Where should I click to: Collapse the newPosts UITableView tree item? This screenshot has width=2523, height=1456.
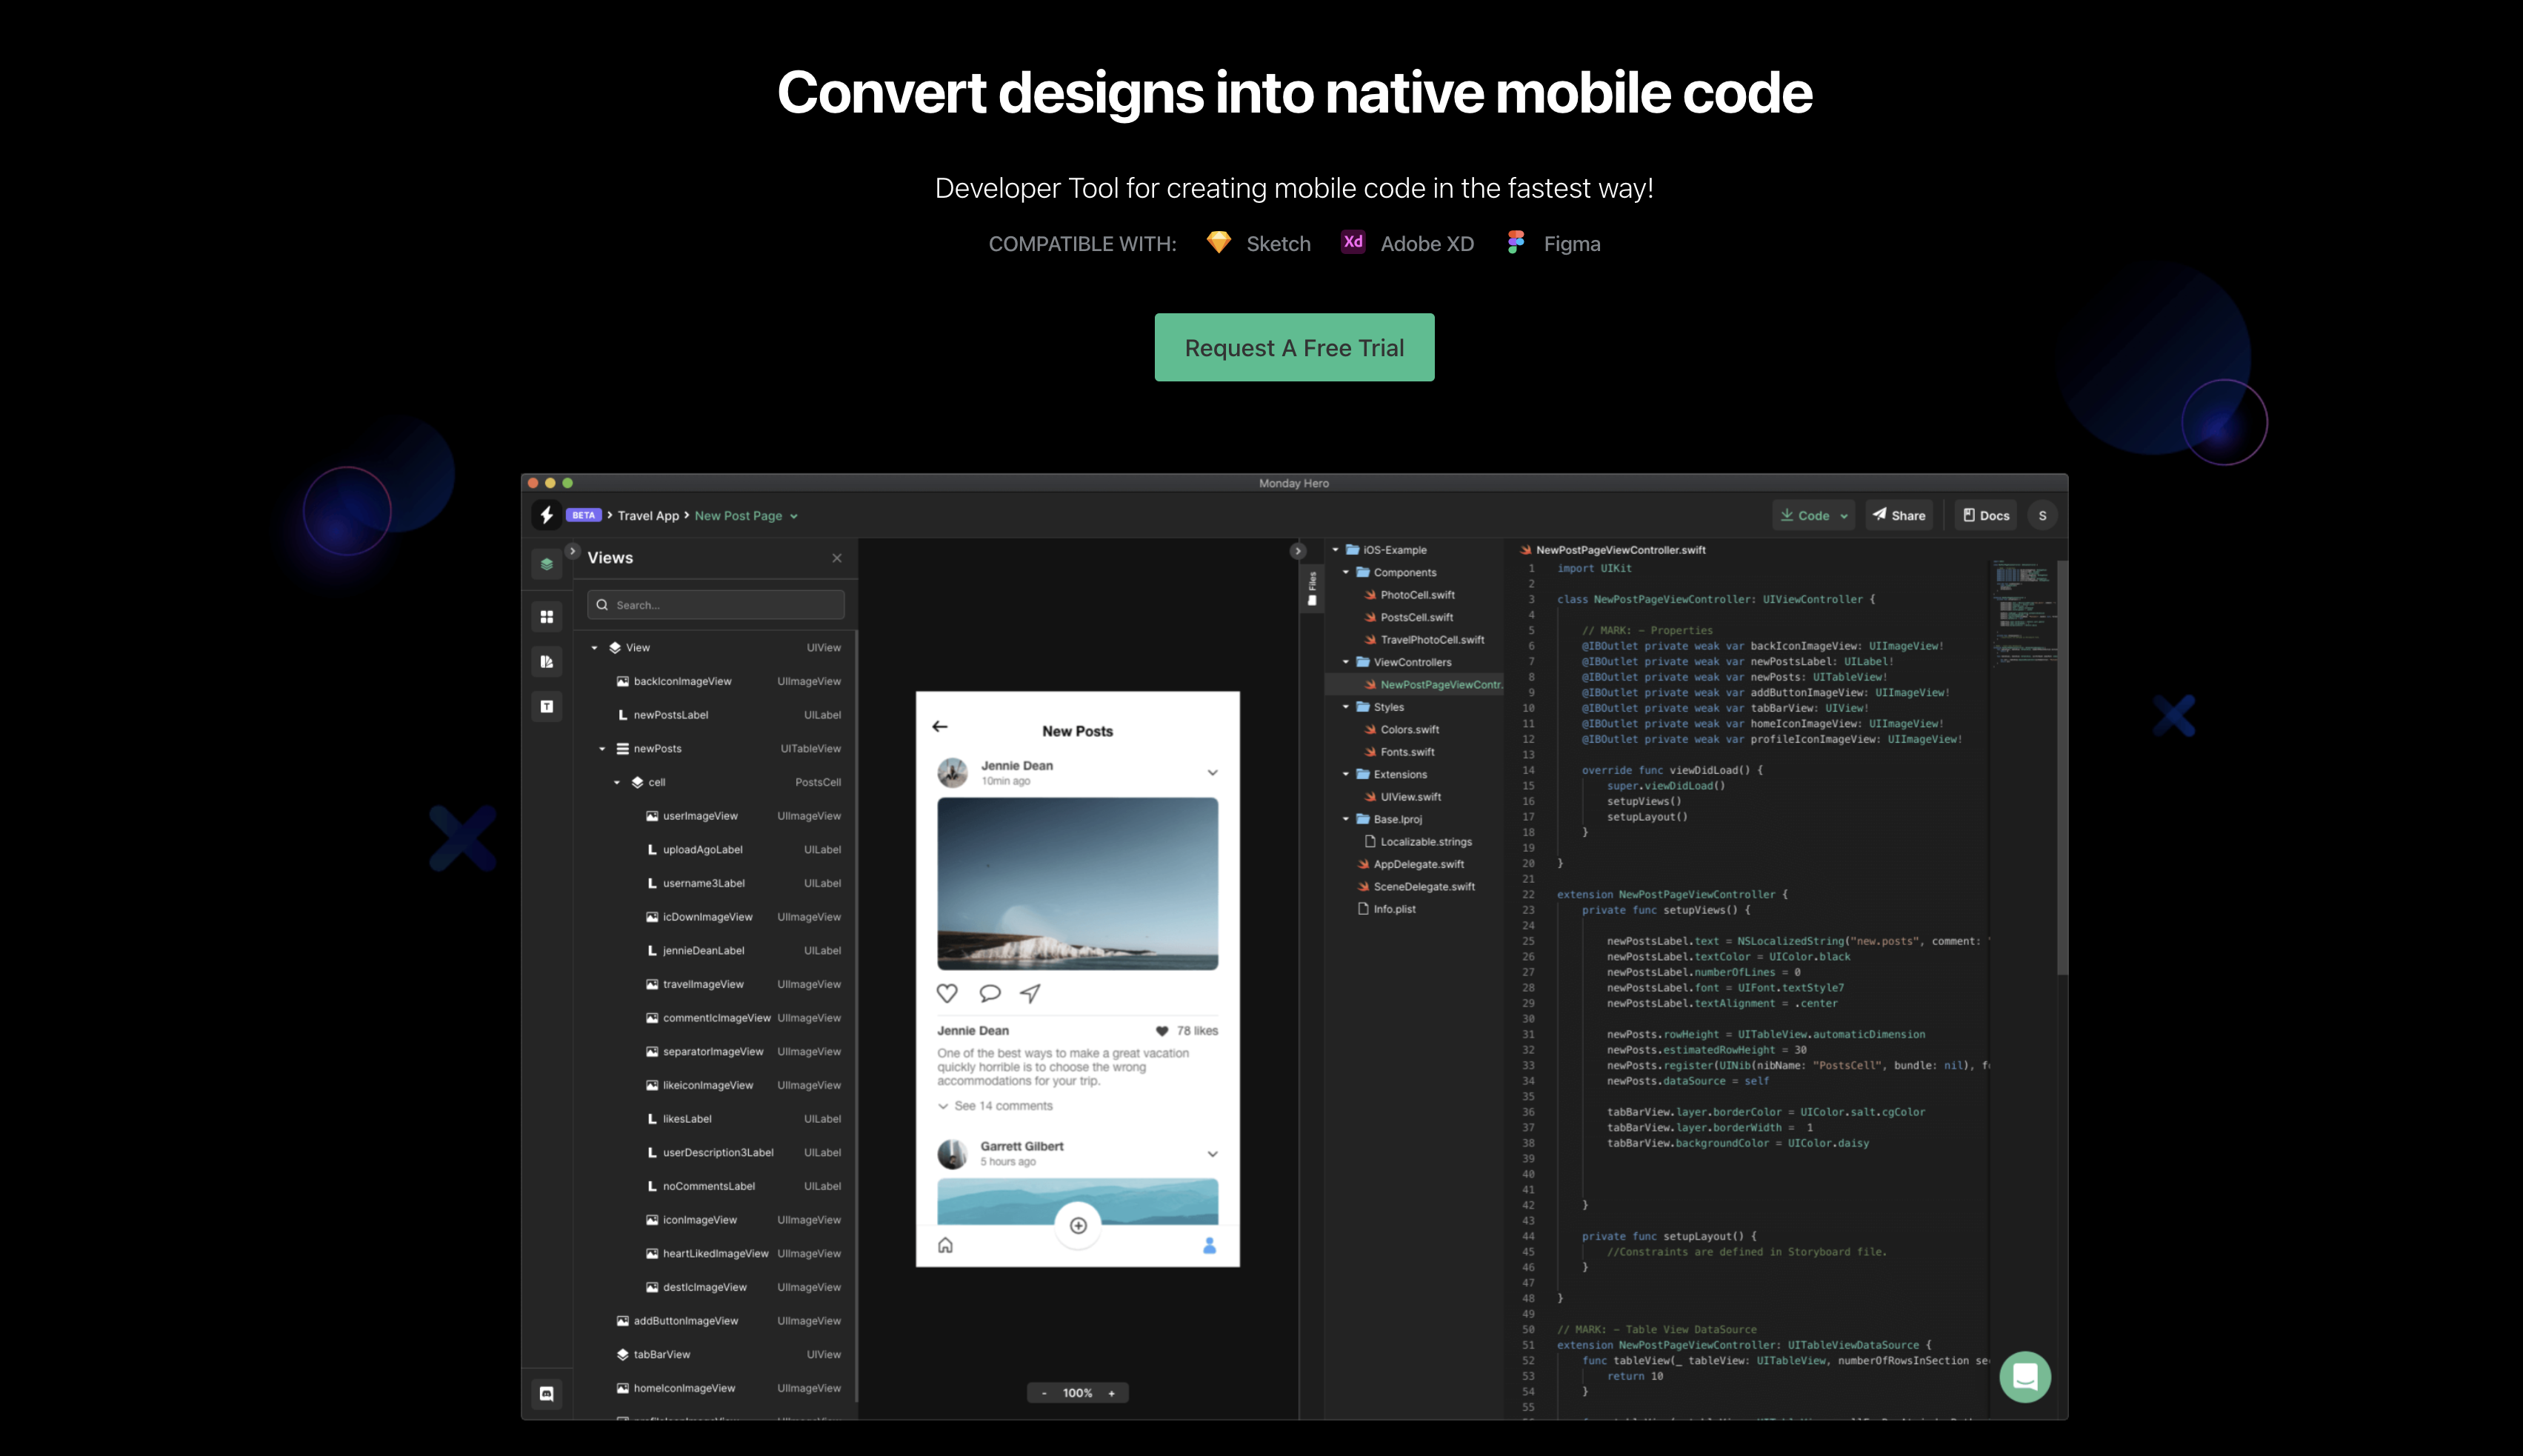[x=603, y=748]
